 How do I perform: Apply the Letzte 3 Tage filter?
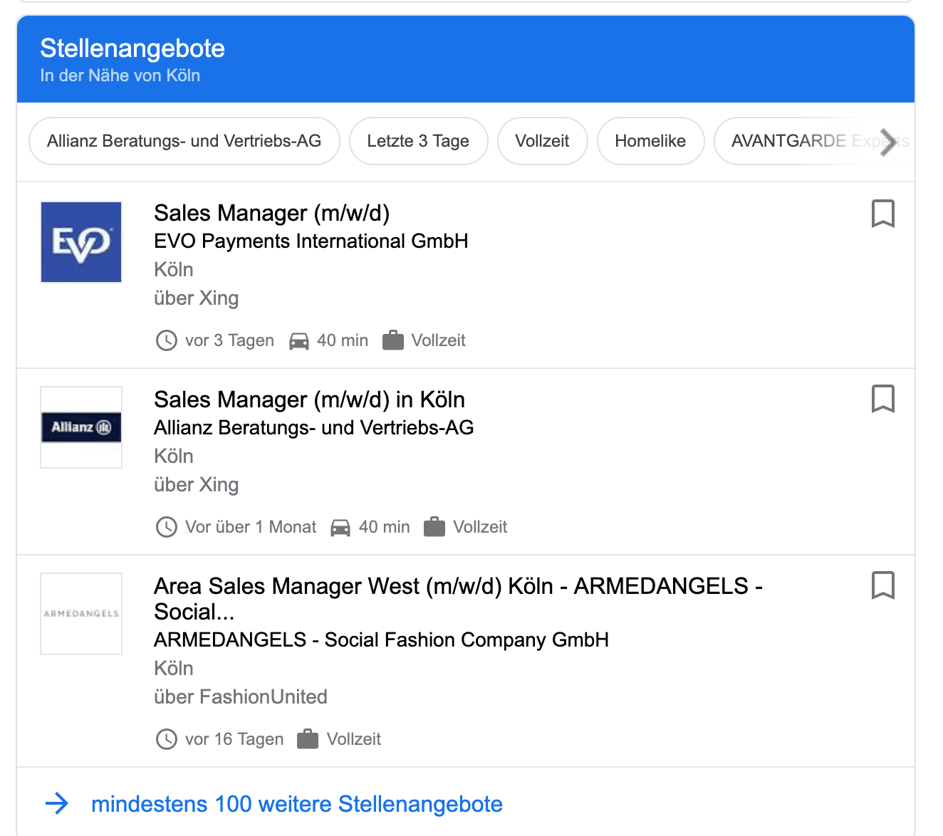418,141
